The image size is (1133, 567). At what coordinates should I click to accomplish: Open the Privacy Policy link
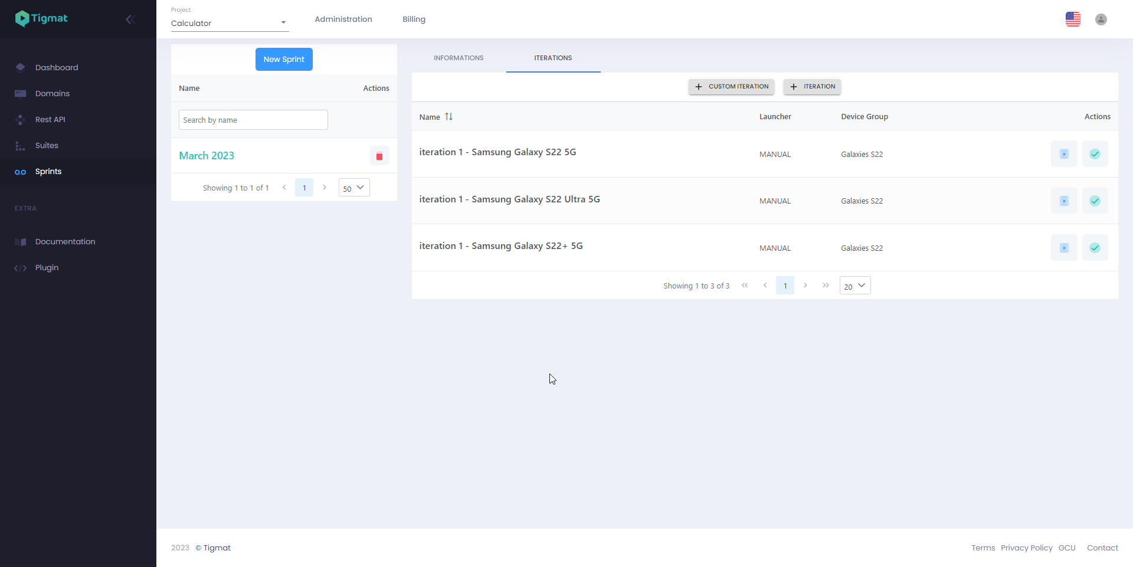1027,548
